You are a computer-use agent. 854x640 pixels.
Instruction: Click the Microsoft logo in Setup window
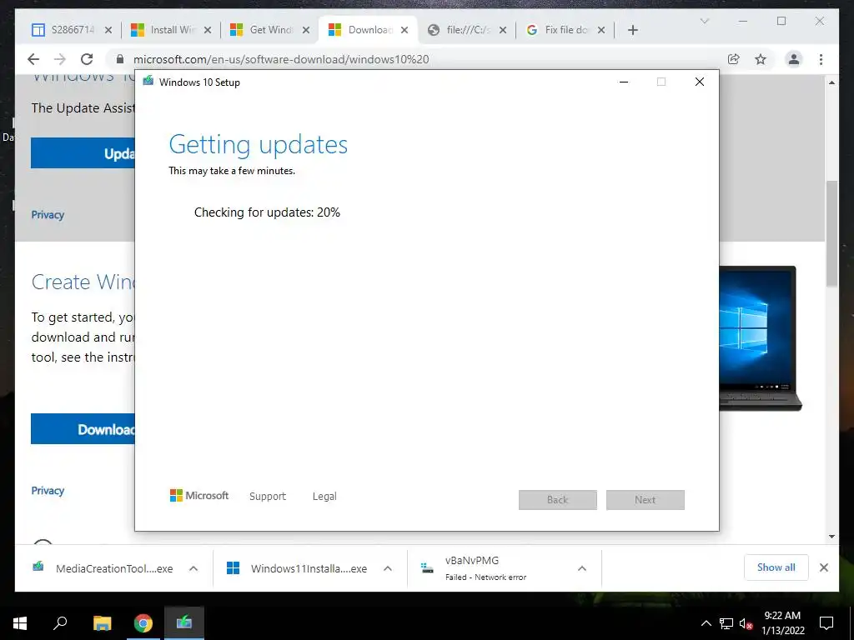199,496
